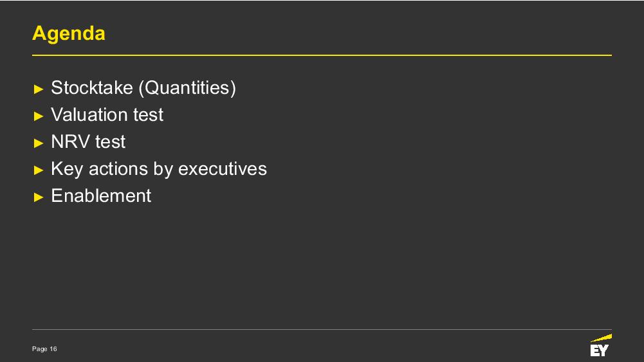Screen dimensions: 644x362
Task: Click the arrow bullet beside Enablement
Action: [x=39, y=197]
